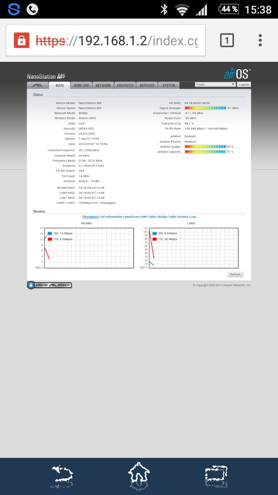The width and height of the screenshot is (278, 495).
Task: Open the ADVANCED tab
Action: click(x=125, y=85)
